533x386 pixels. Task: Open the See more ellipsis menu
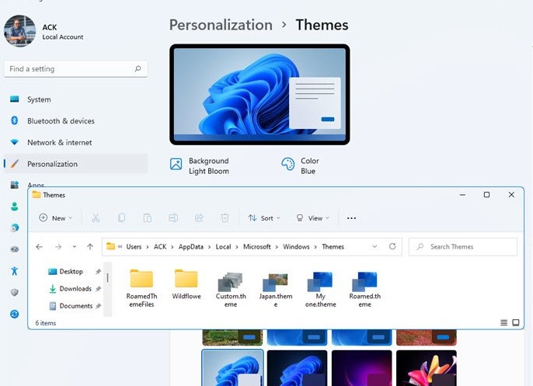(x=351, y=218)
